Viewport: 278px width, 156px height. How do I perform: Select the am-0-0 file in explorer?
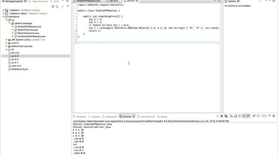coord(15,53)
